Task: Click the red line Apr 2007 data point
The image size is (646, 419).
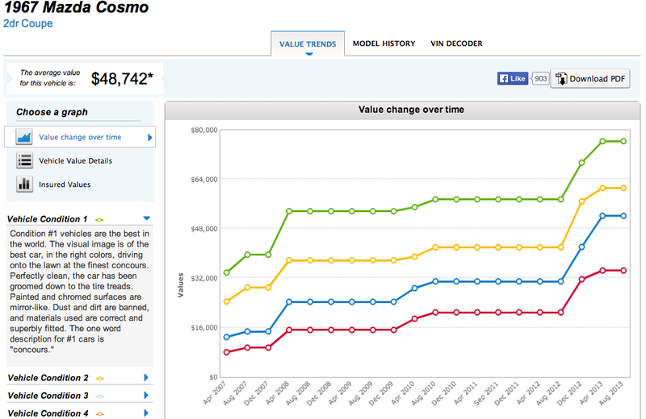Action: coord(227,352)
